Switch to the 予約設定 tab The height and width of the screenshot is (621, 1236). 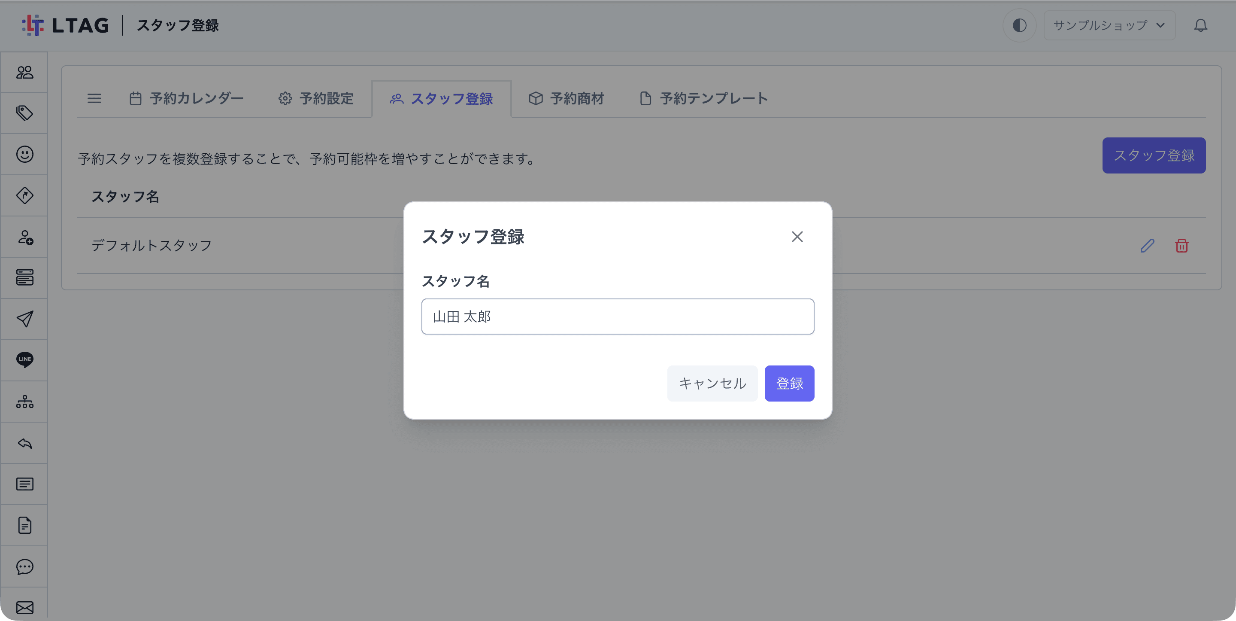(316, 98)
